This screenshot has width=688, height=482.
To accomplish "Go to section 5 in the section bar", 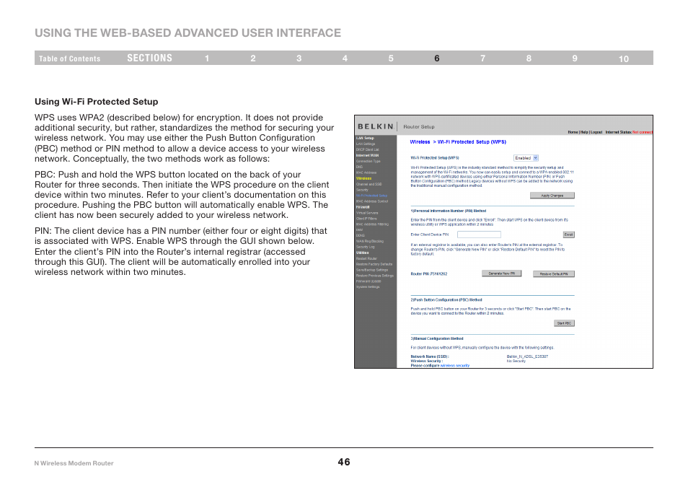I will click(x=391, y=58).
